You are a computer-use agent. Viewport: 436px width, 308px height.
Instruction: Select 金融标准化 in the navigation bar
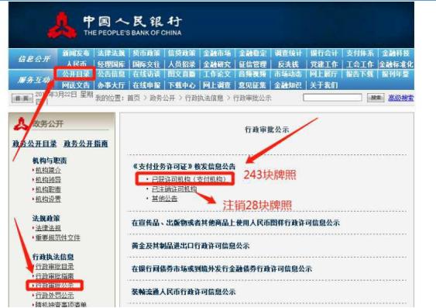click(396, 64)
